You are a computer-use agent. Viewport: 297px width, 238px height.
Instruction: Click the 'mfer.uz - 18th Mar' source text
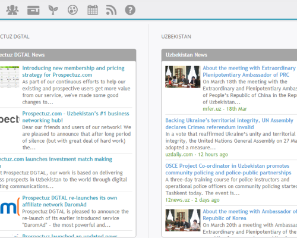coord(225,109)
